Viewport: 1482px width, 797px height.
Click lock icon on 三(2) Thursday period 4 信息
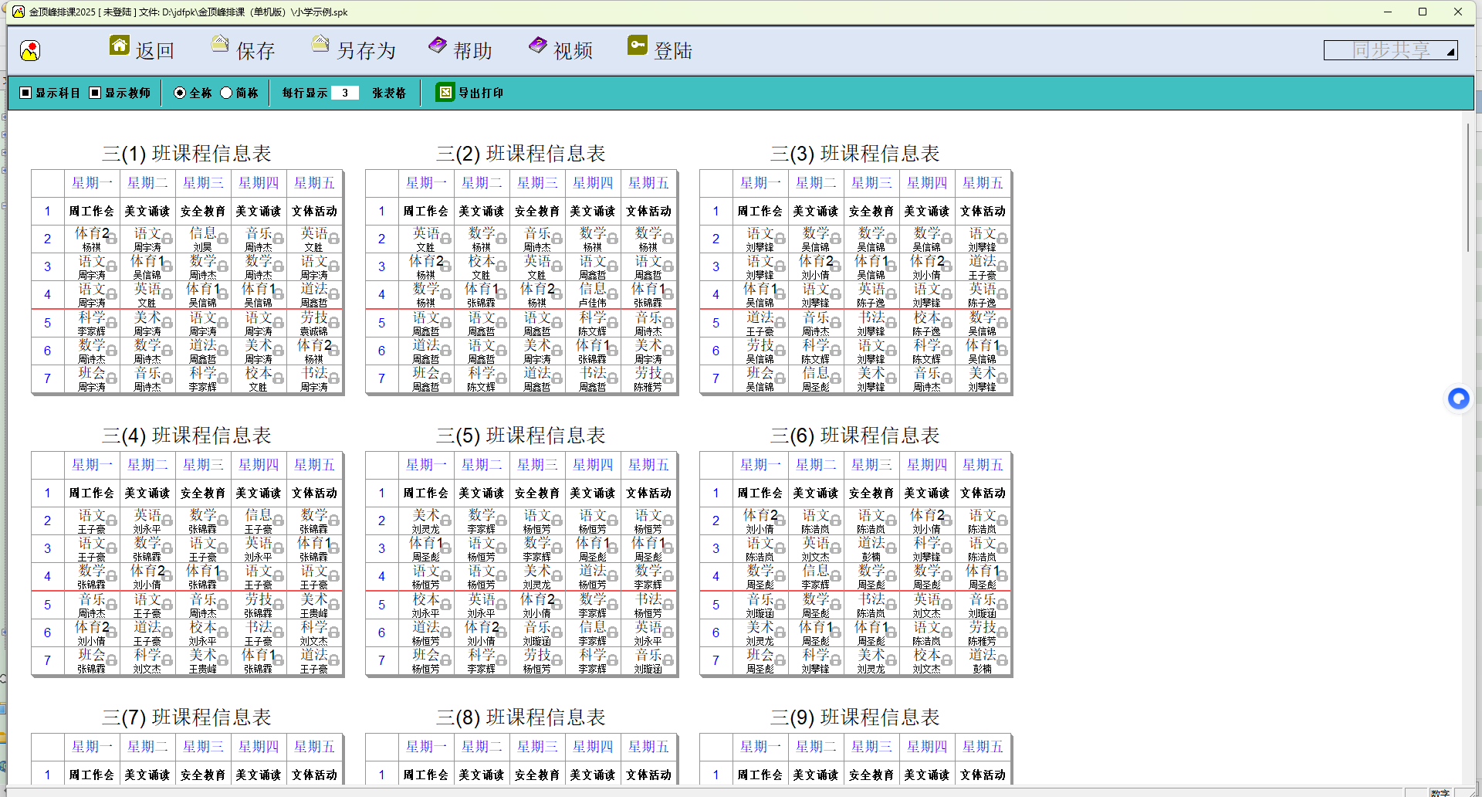pyautogui.click(x=613, y=294)
